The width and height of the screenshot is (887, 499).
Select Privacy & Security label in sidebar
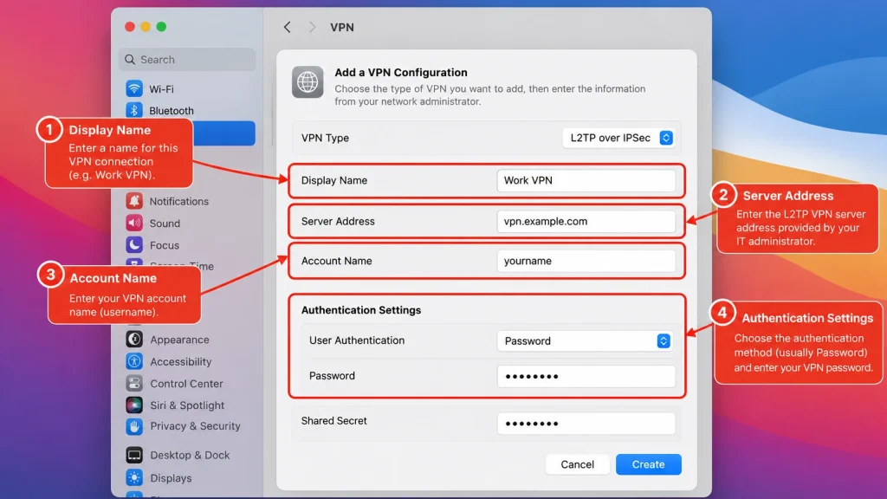[x=195, y=426]
